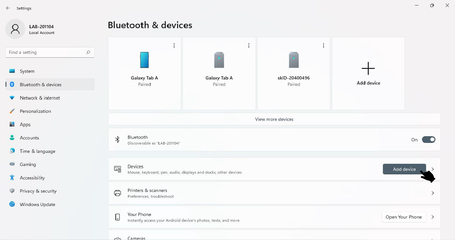Go to Personalization in sidebar
This screenshot has width=455, height=240.
(x=35, y=111)
